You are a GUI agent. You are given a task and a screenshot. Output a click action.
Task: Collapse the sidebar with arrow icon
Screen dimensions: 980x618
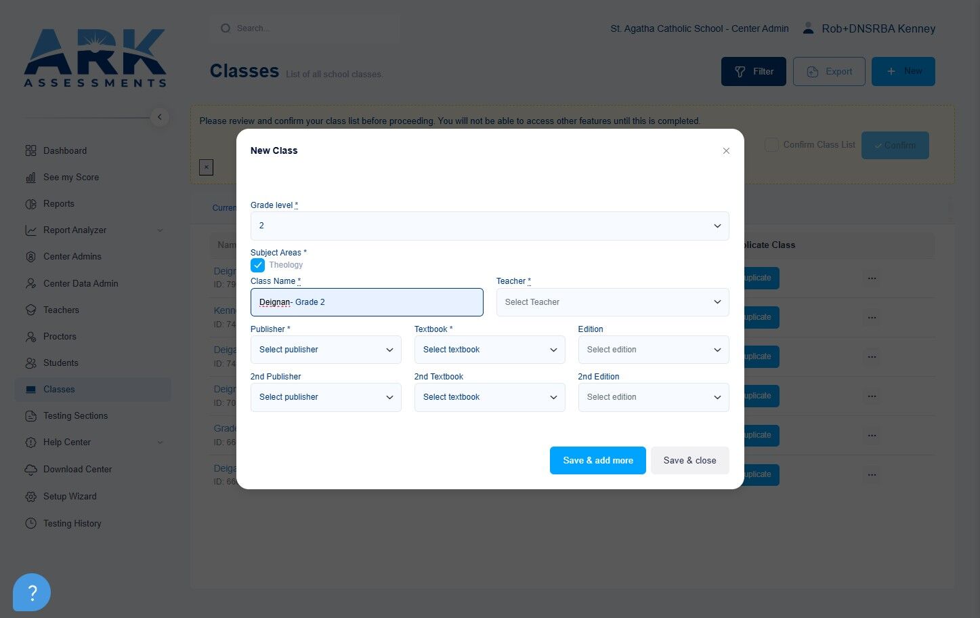(x=159, y=117)
